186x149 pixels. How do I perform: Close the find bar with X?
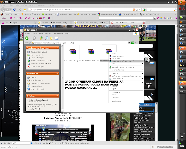[x=2, y=143]
